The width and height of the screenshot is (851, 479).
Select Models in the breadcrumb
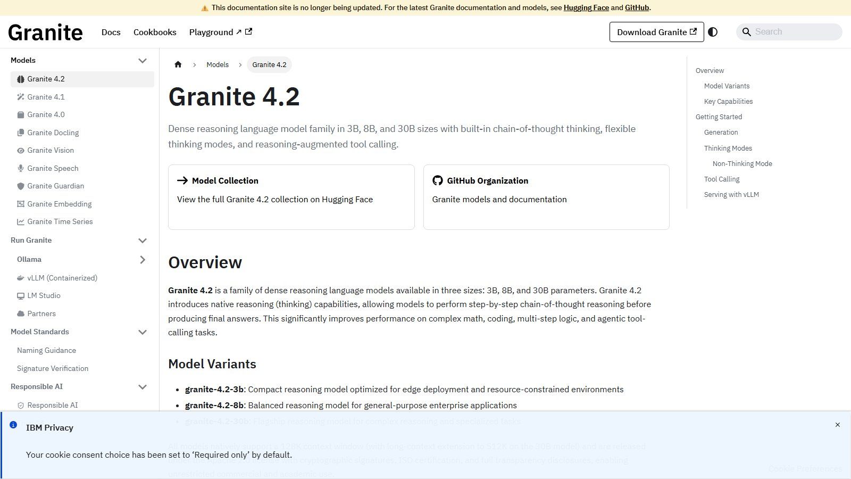[218, 64]
